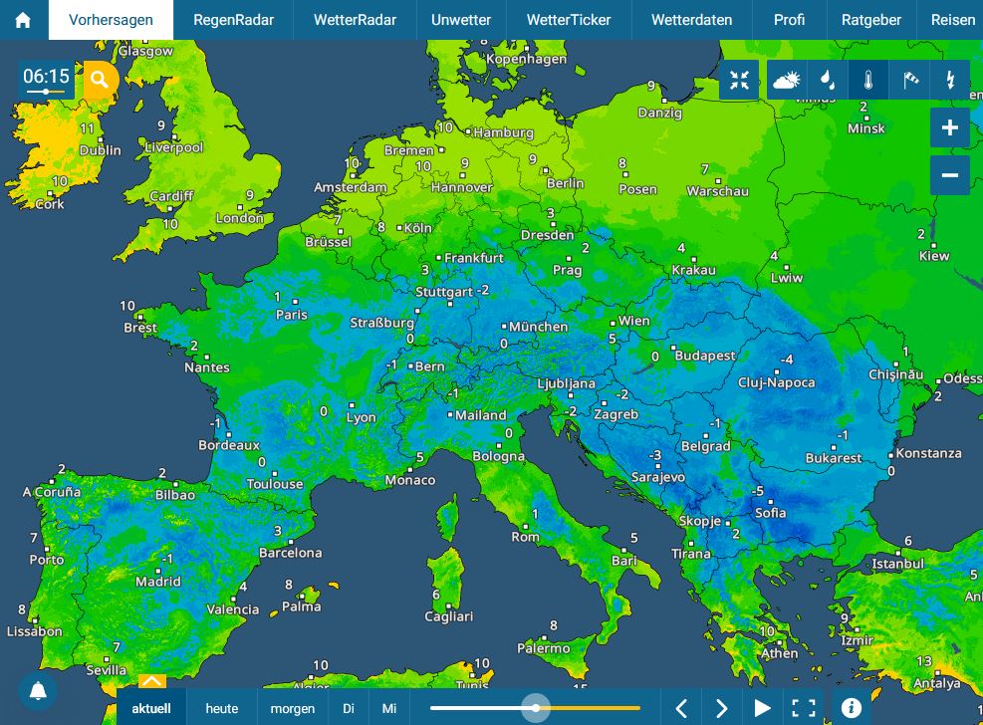Switch to the precipitation raindrops layer

coord(827,81)
